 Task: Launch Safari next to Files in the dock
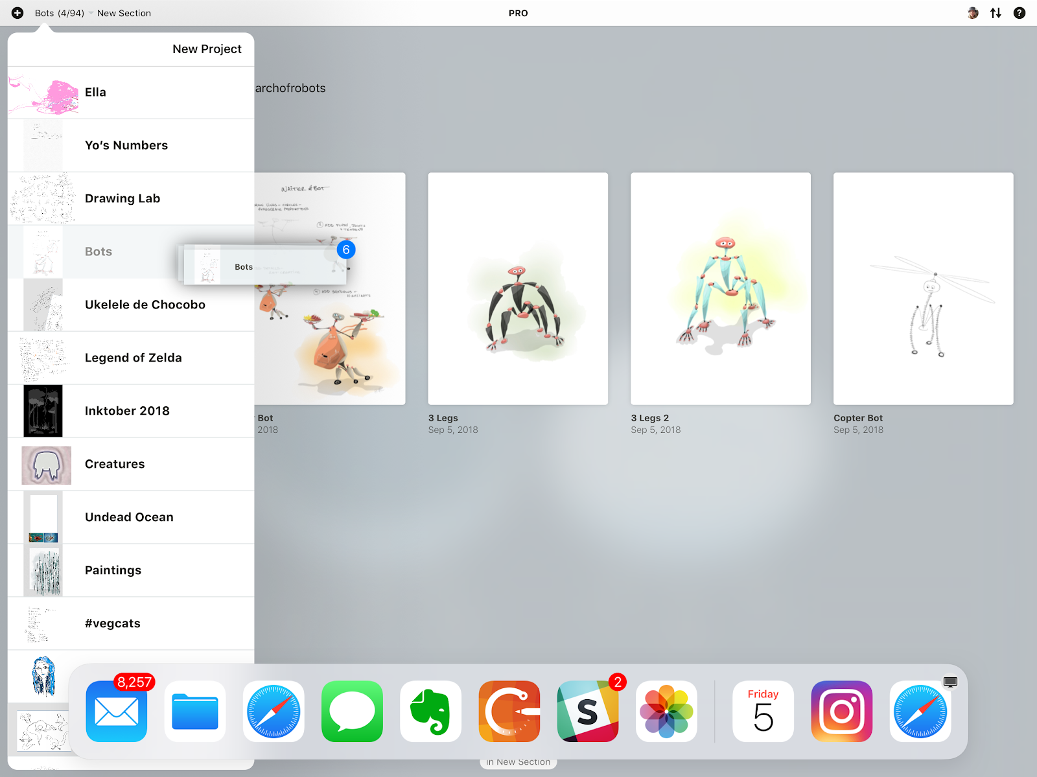point(274,712)
